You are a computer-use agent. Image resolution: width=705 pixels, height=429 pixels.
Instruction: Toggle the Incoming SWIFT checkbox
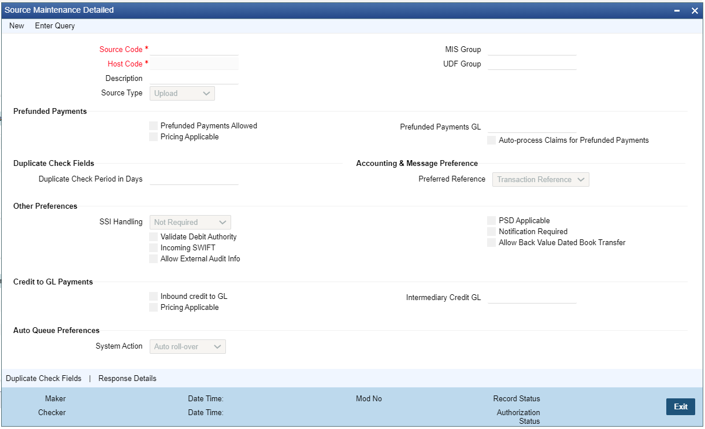(x=153, y=247)
